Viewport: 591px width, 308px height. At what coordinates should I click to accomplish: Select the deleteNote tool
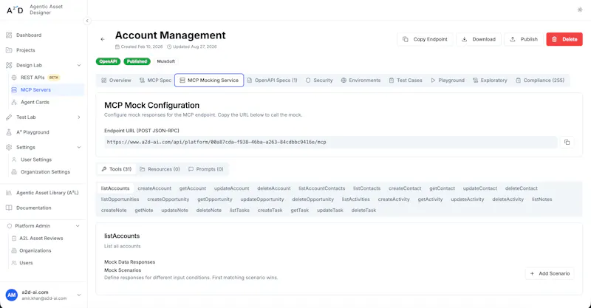(209, 211)
